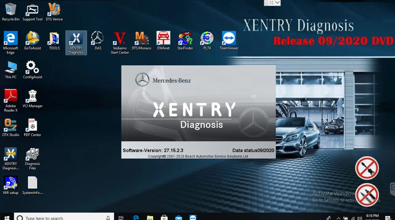Open the notification center icon

pyautogui.click(x=388, y=218)
